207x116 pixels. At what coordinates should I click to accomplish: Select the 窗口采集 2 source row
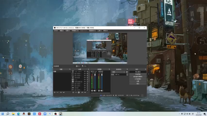point(80,90)
